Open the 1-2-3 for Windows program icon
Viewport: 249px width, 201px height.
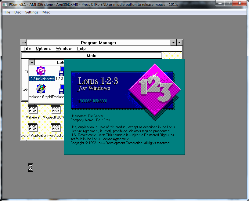(x=41, y=71)
